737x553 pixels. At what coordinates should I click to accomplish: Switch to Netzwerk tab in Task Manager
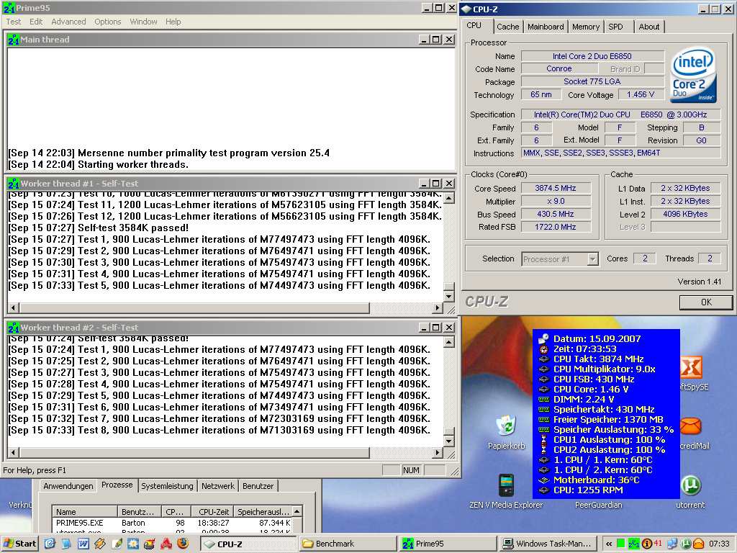pyautogui.click(x=217, y=486)
